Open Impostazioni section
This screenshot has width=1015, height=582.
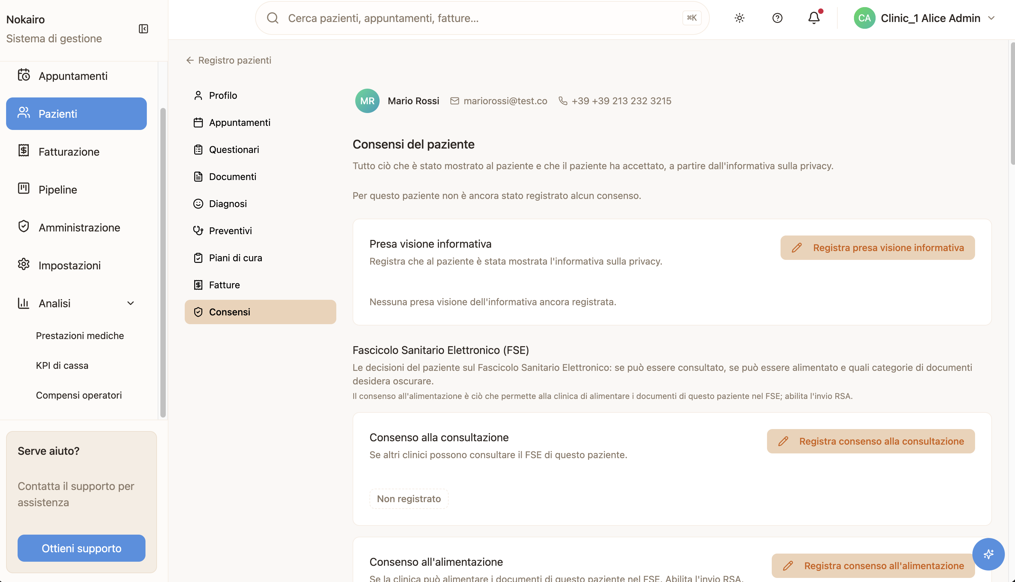point(76,265)
